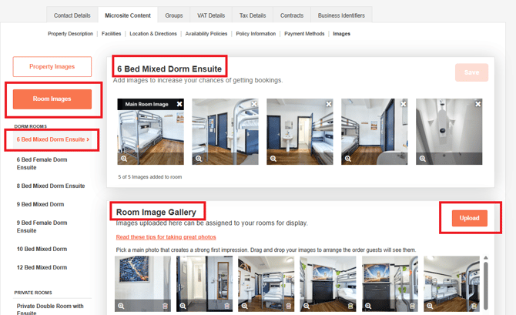516x315 pixels.
Task: Delete the first image in Room Image Gallery
Action: coord(166,306)
